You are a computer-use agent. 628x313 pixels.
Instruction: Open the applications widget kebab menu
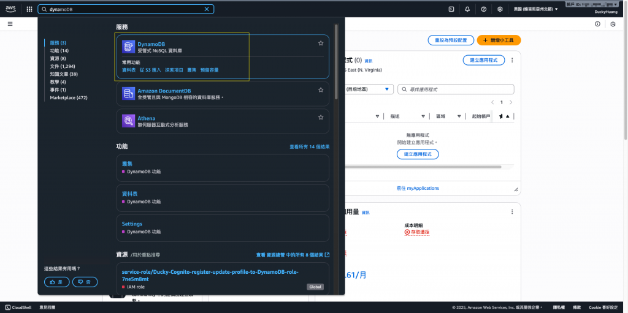pyautogui.click(x=512, y=60)
